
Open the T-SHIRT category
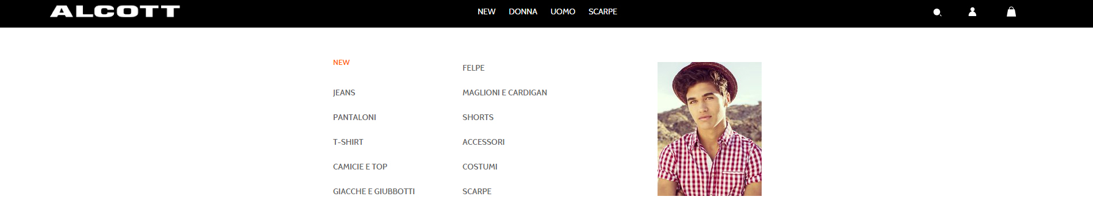[x=348, y=142]
